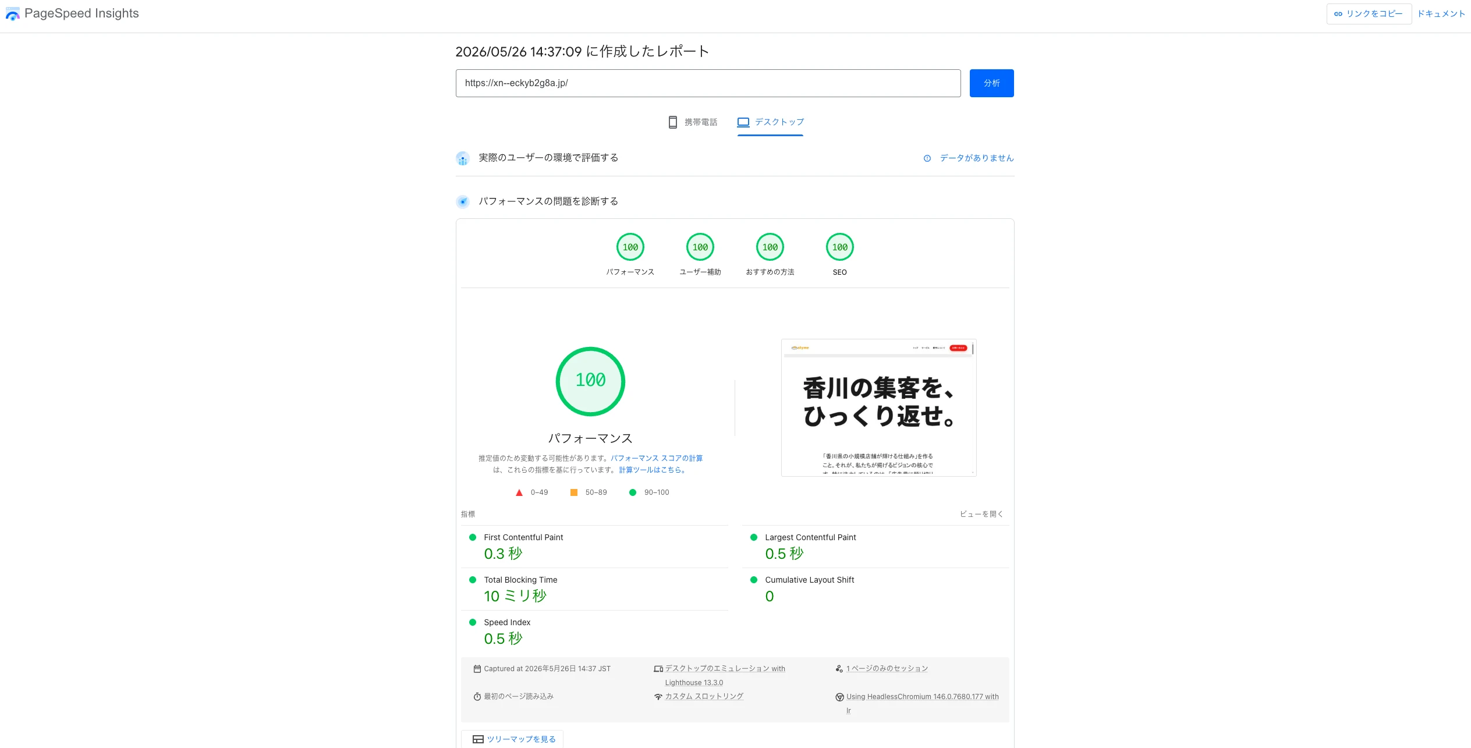The width and height of the screenshot is (1471, 748).
Task: Click the calendar icon beside Captured at
Action: [477, 669]
